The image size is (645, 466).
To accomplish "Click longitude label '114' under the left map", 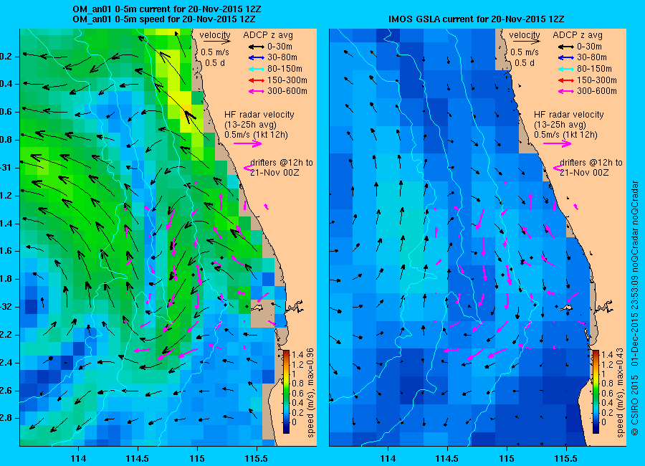I will click(78, 459).
